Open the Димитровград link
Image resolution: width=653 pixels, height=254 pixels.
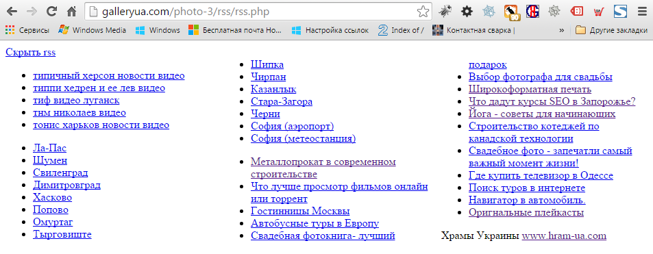point(66,185)
